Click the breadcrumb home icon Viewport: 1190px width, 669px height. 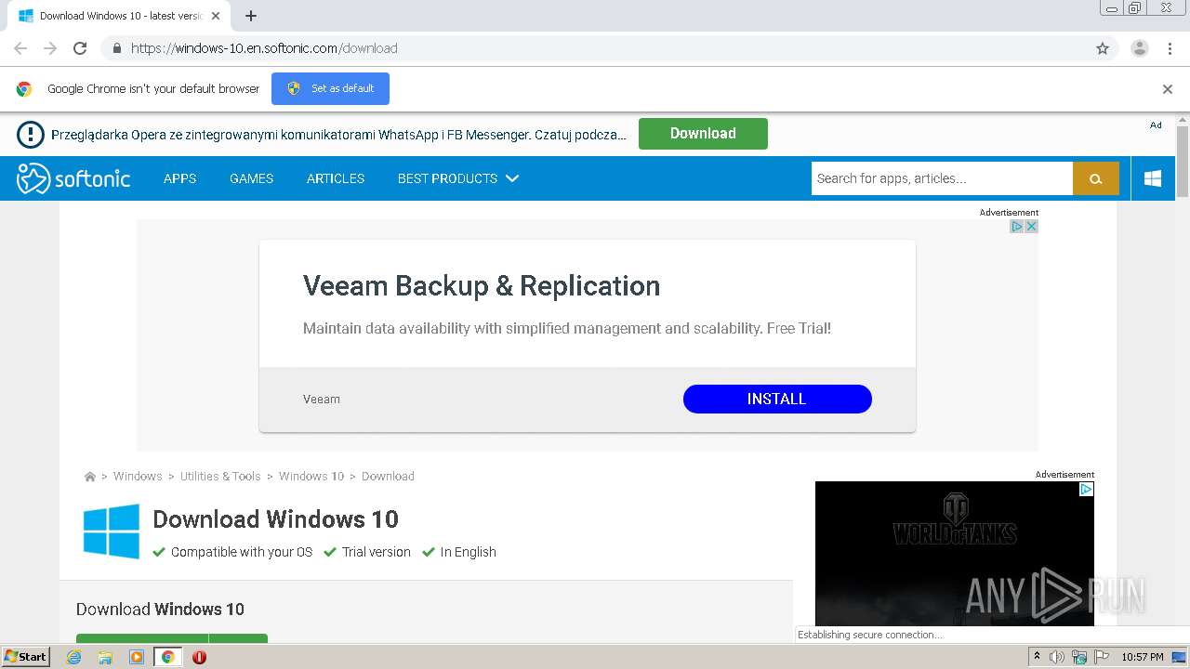point(90,477)
